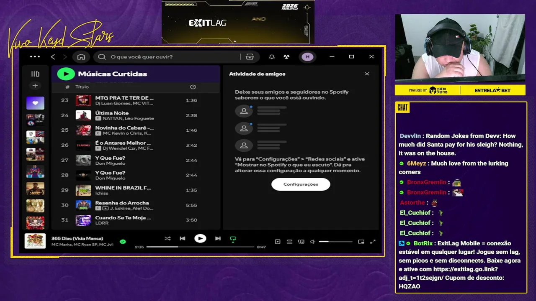Image resolution: width=536 pixels, height=301 pixels.
Task: Open the Home page icon
Action: tap(81, 57)
